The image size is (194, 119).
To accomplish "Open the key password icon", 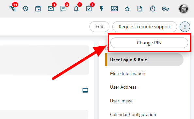I will (x=165, y=9).
